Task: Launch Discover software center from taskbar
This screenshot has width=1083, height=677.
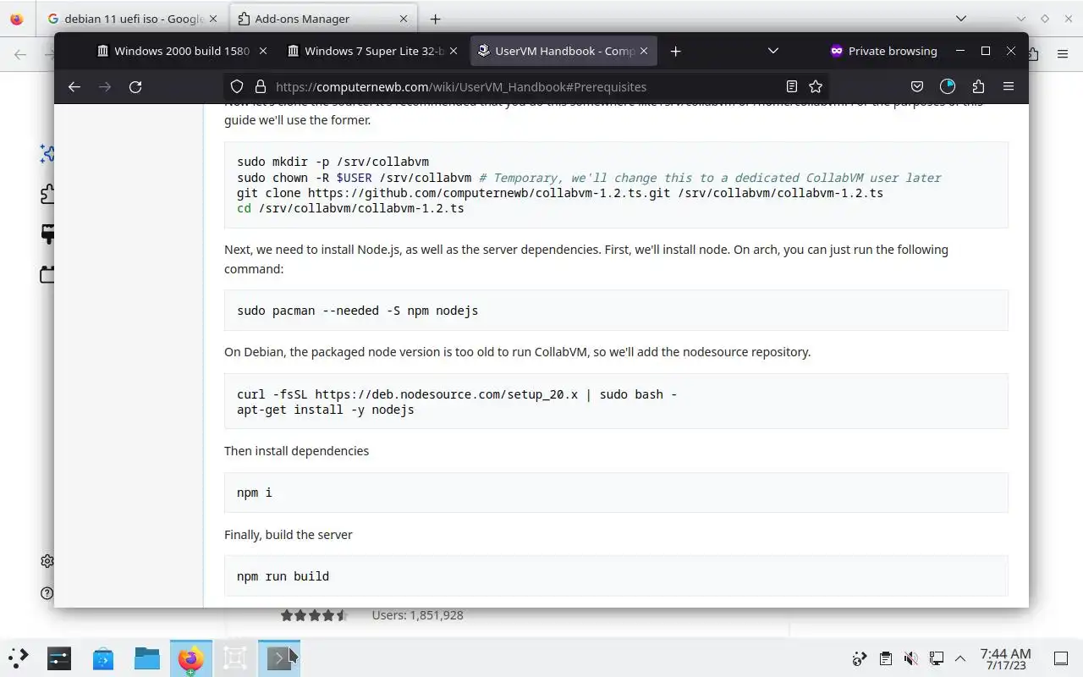Action: (x=103, y=658)
